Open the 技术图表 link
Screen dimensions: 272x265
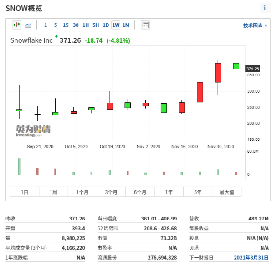point(255,25)
